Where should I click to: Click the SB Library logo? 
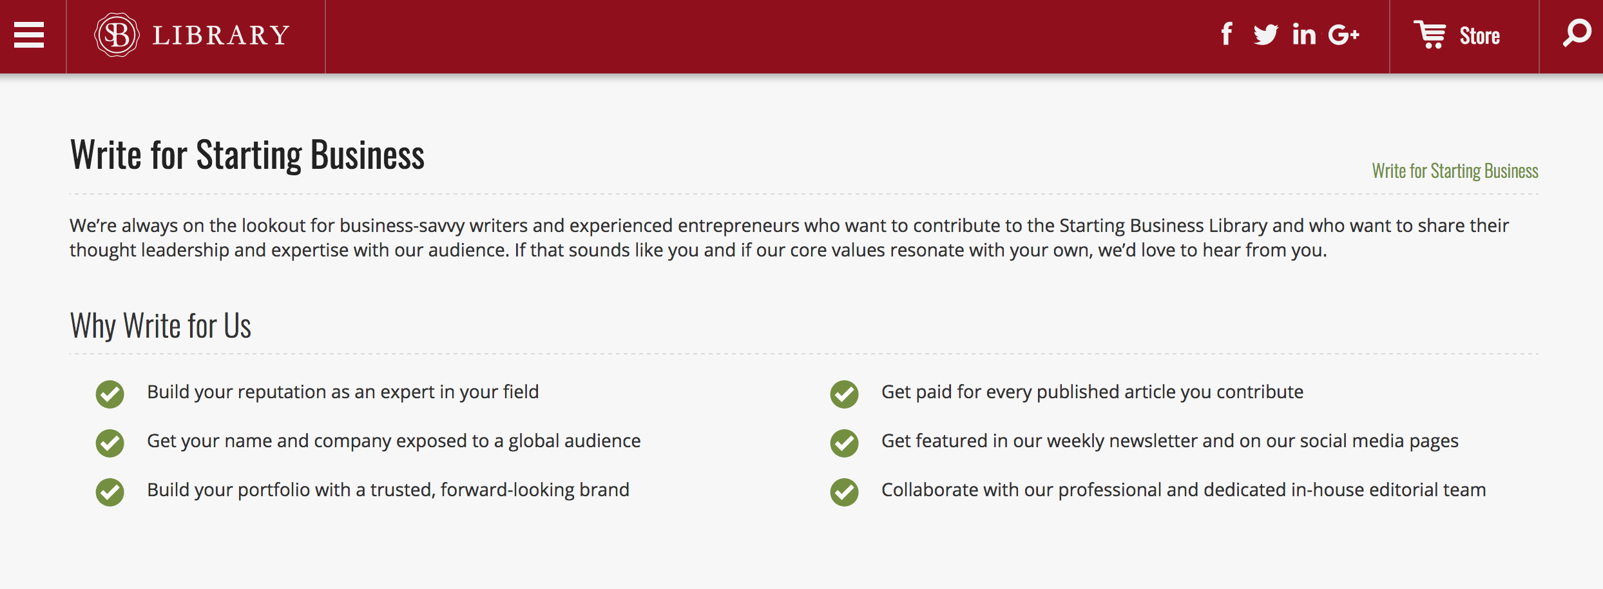click(192, 35)
